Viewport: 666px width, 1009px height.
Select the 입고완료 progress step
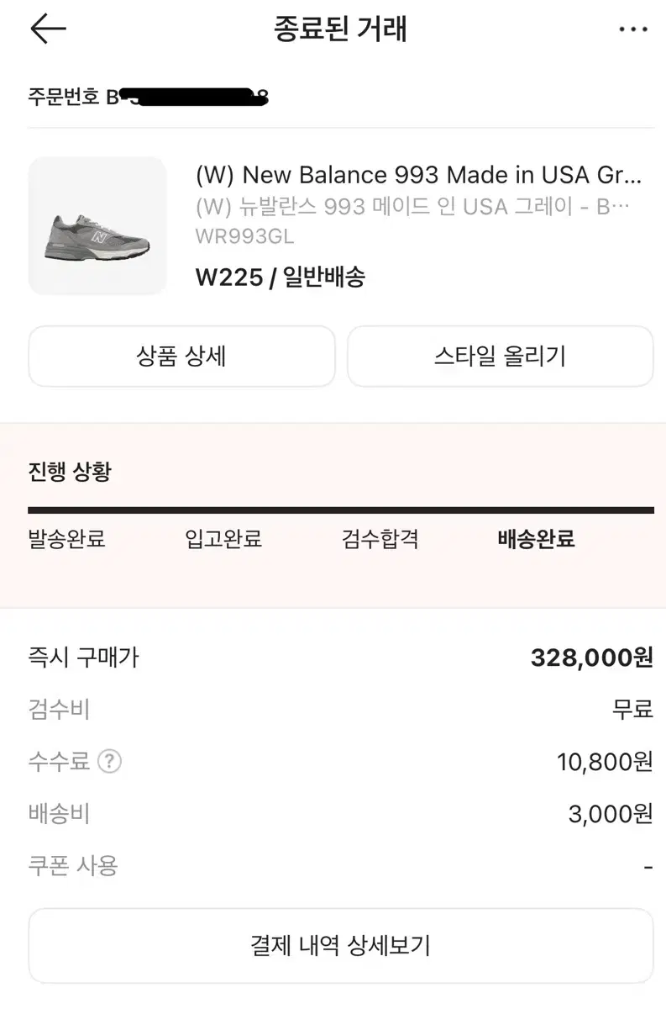click(223, 539)
